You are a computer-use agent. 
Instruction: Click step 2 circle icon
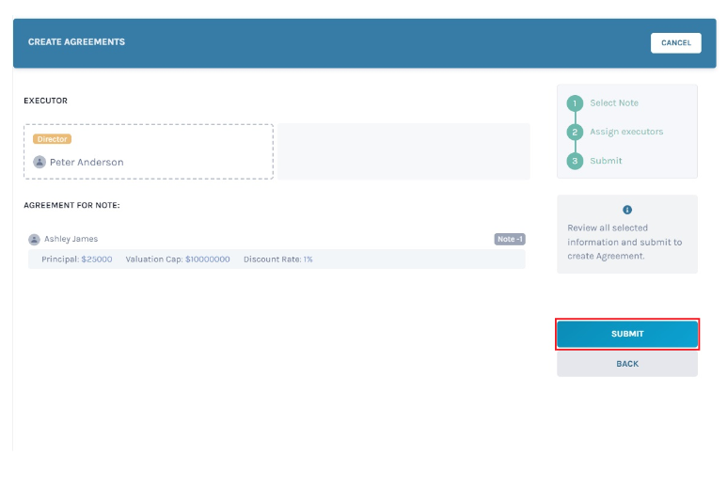point(575,132)
